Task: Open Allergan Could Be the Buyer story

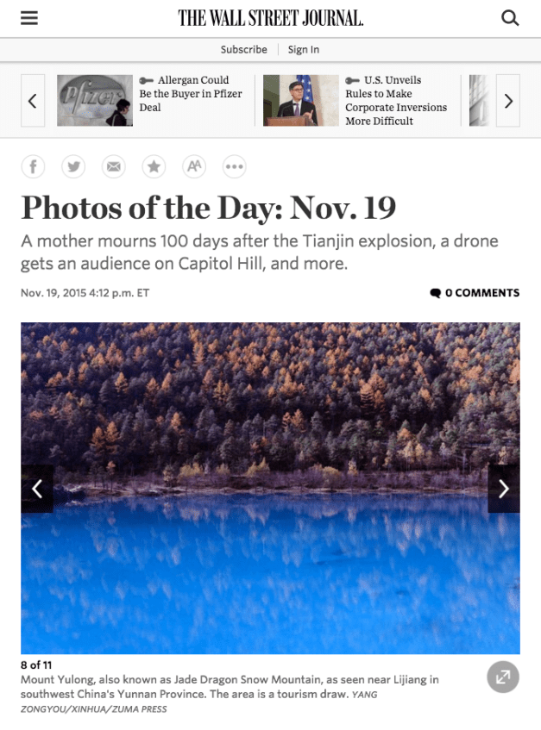Action: 191,94
